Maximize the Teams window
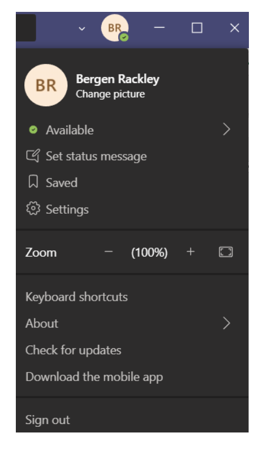267x450 pixels. pos(197,28)
